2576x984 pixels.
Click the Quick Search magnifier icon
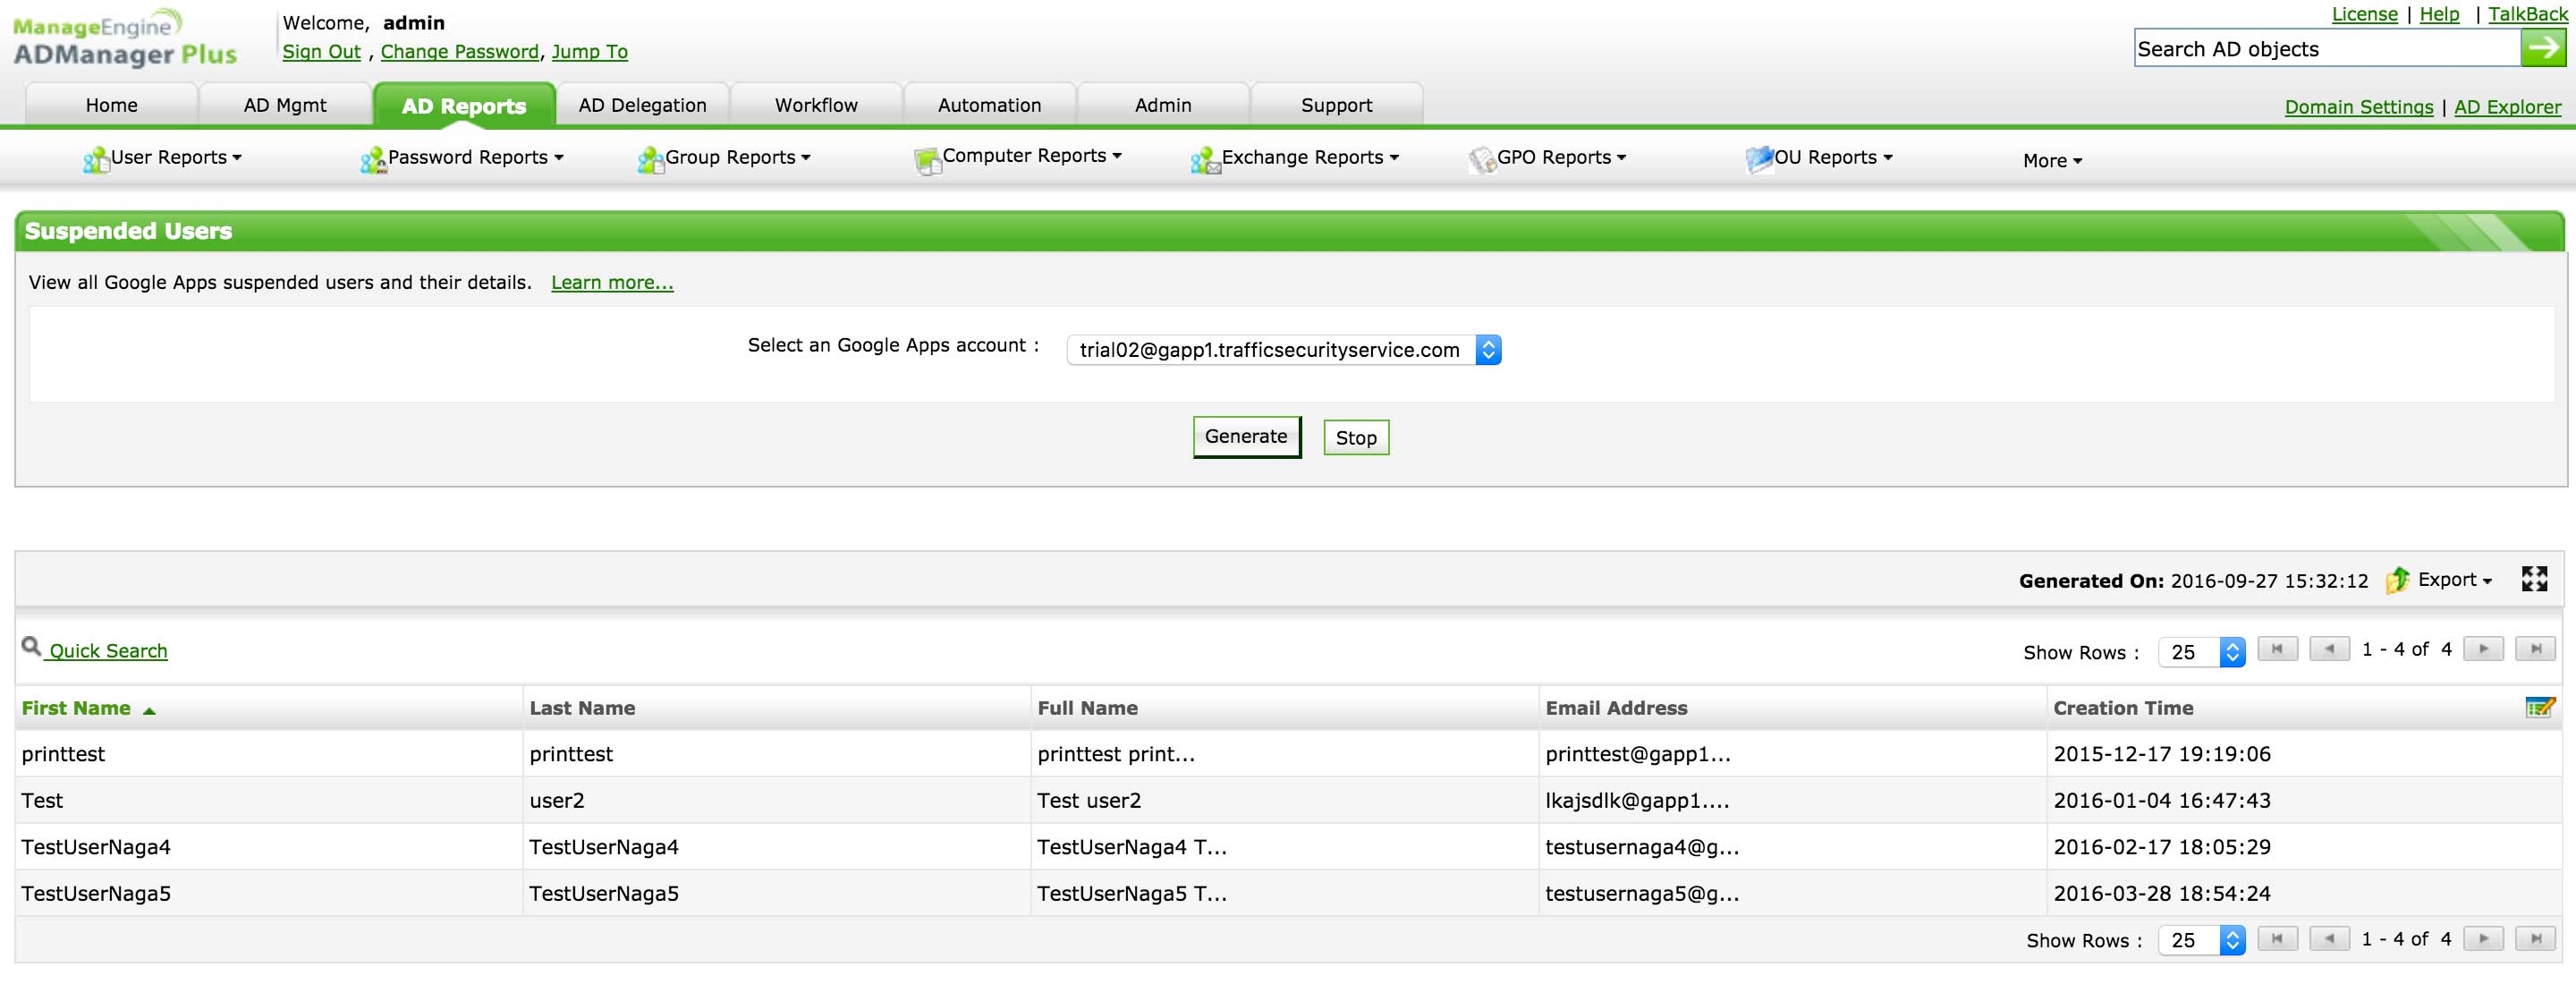click(31, 647)
